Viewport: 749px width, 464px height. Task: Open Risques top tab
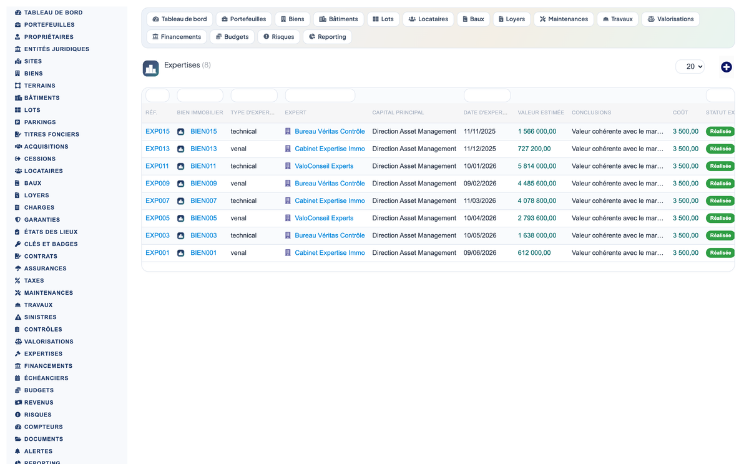tap(278, 37)
